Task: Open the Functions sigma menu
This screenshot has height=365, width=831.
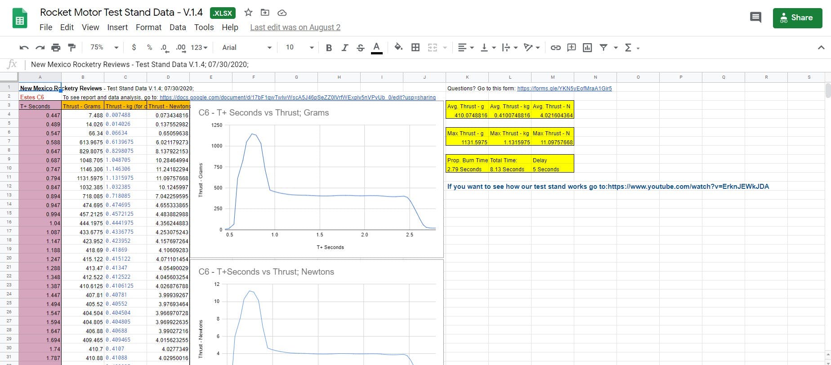Action: [x=631, y=48]
